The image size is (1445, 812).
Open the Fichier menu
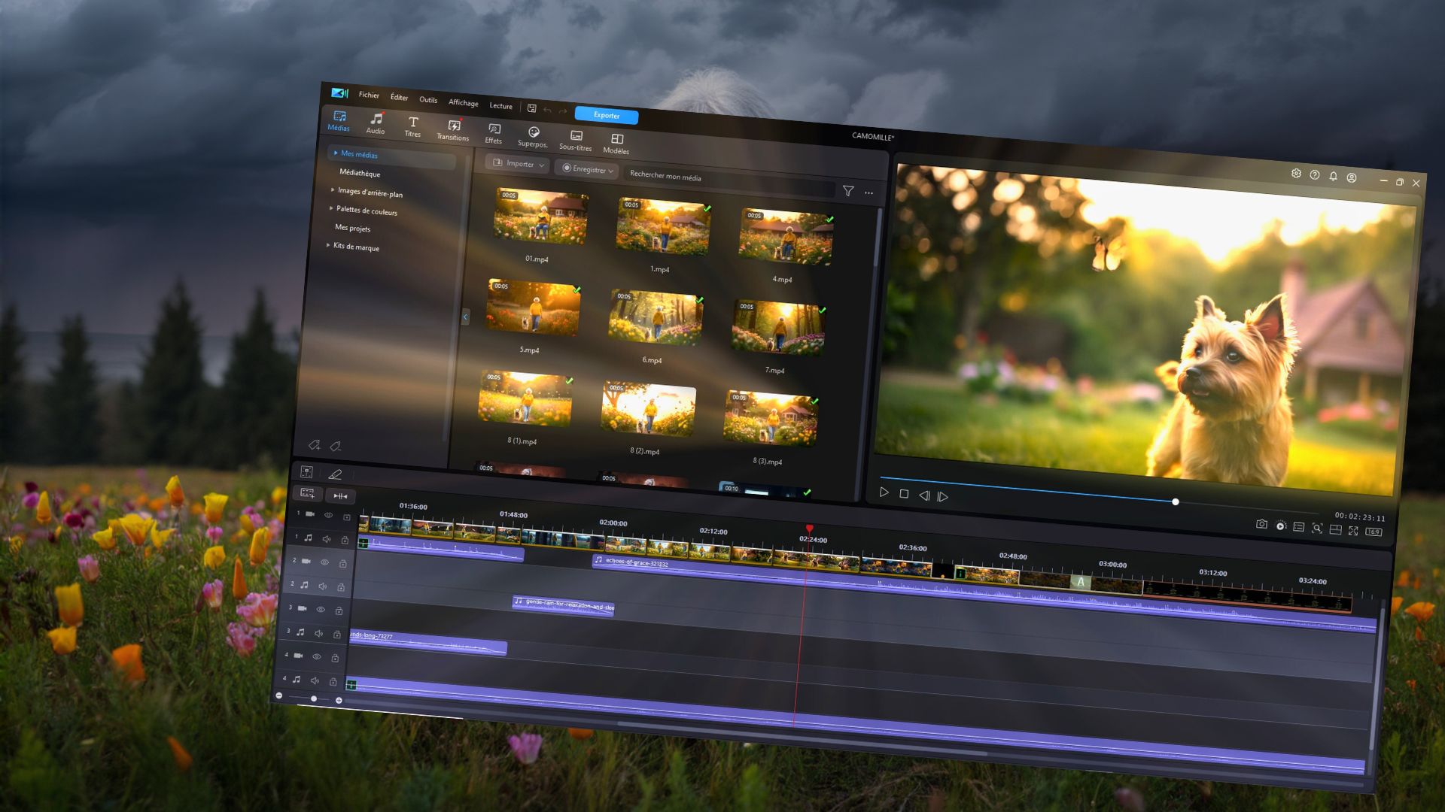click(369, 95)
